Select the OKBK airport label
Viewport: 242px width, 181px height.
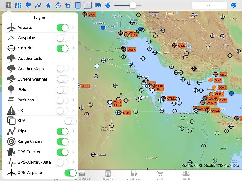coord(132,50)
